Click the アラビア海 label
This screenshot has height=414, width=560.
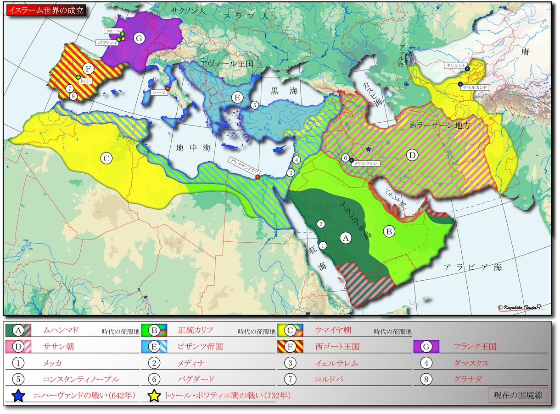[x=473, y=267]
